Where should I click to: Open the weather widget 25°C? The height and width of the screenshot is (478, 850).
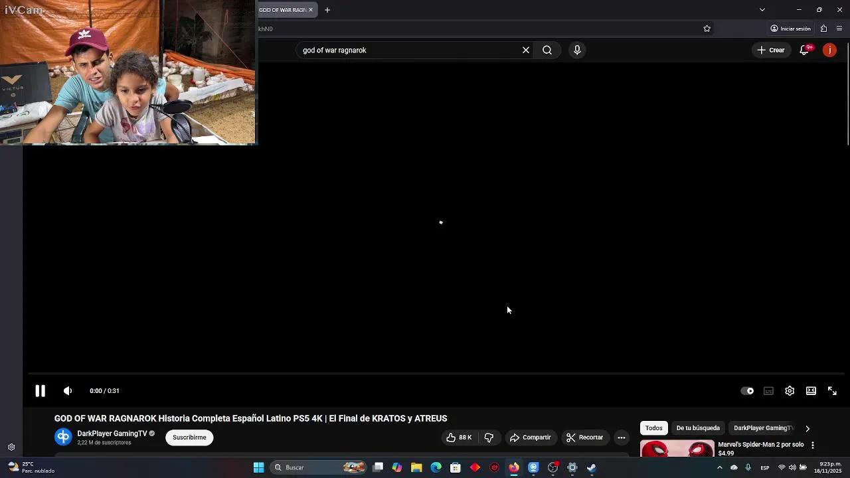pyautogui.click(x=31, y=467)
